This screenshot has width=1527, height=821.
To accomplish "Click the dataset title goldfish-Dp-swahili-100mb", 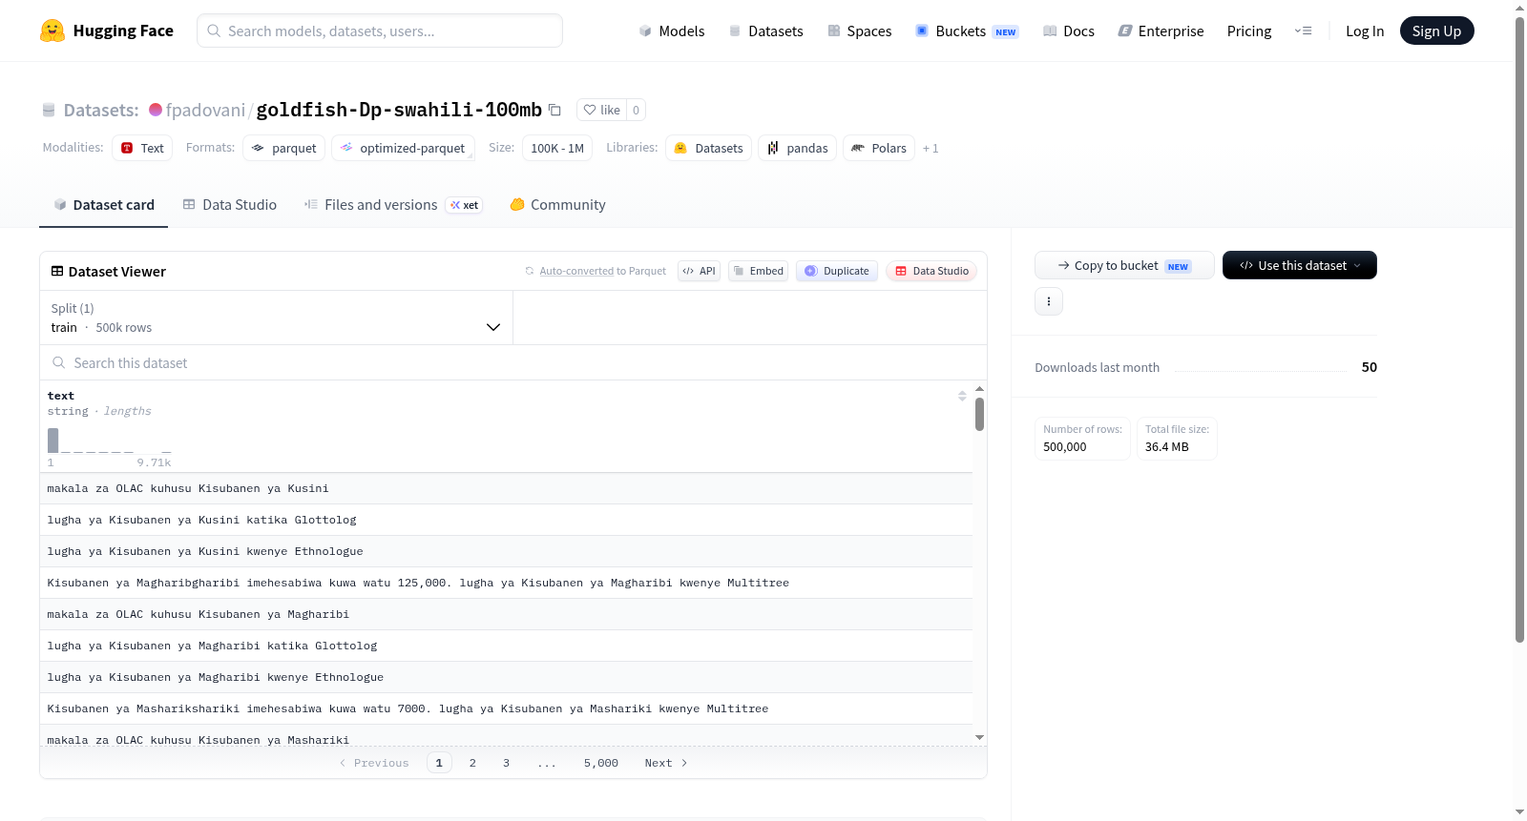I will click(399, 110).
